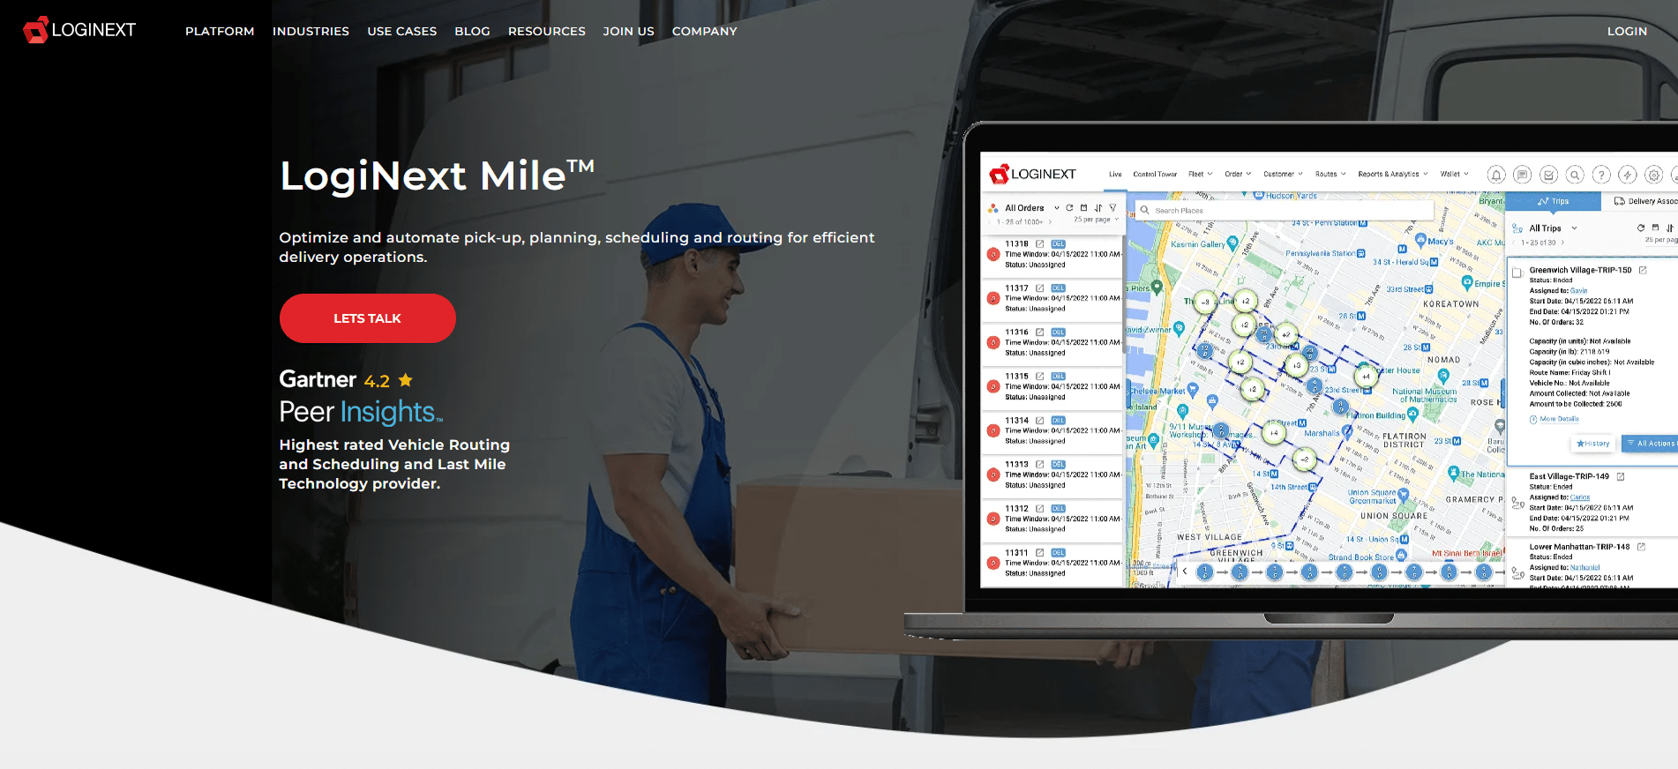Image resolution: width=1678 pixels, height=769 pixels.
Task: Click the LogiNext logo in the header
Action: click(x=79, y=30)
